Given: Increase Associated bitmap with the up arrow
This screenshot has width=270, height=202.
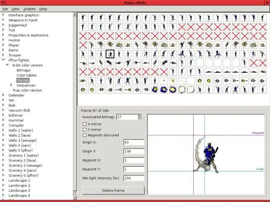Looking at the screenshot, I should (140, 116).
